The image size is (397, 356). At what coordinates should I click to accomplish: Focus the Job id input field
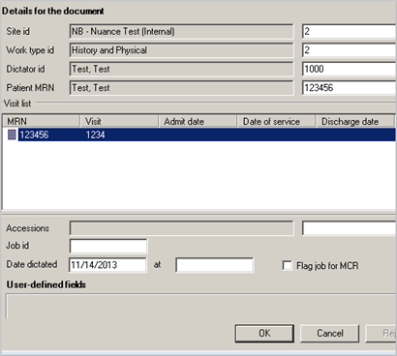[x=108, y=247]
